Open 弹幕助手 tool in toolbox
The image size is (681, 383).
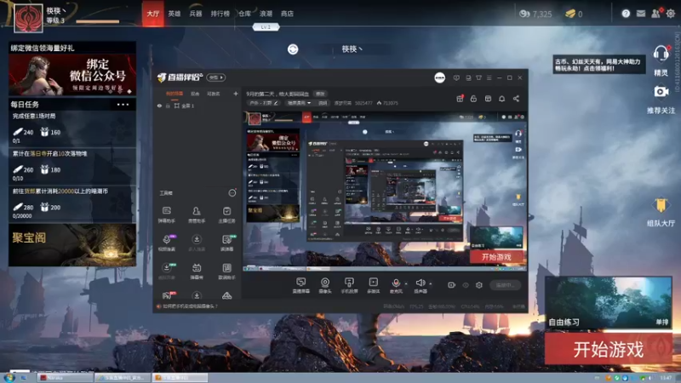167,214
